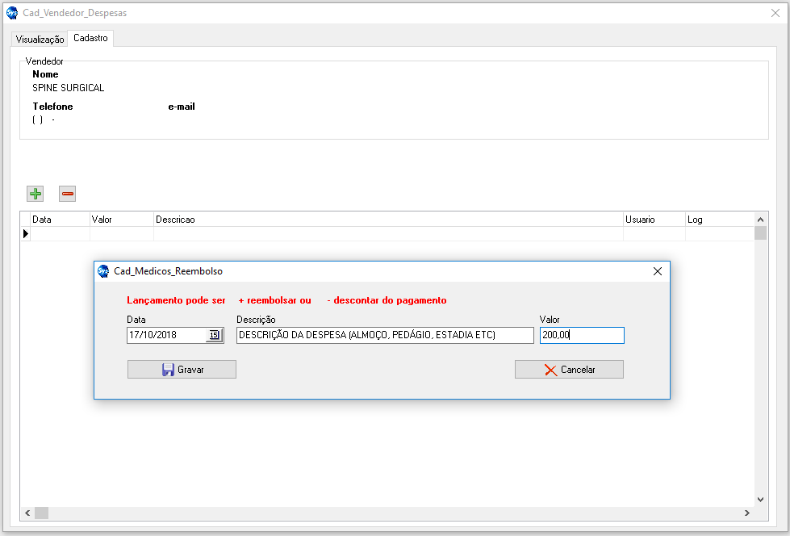Select the grid's current row indicator arrow
This screenshot has width=790, height=536.
(25, 234)
